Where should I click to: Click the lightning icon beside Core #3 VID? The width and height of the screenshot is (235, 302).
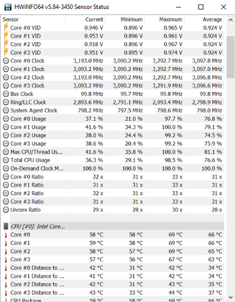pos(6,52)
